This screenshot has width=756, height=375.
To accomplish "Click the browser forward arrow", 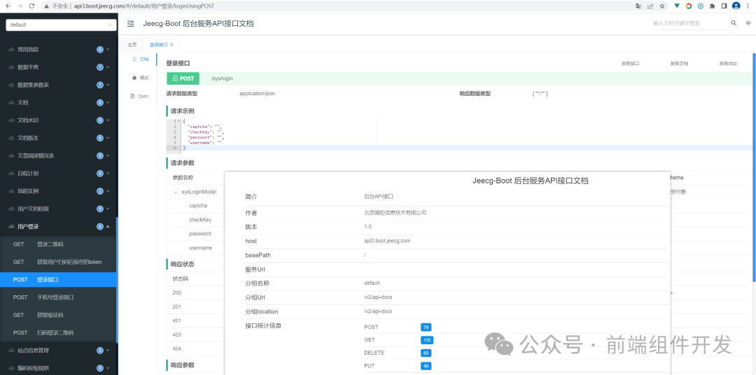I will point(20,6).
